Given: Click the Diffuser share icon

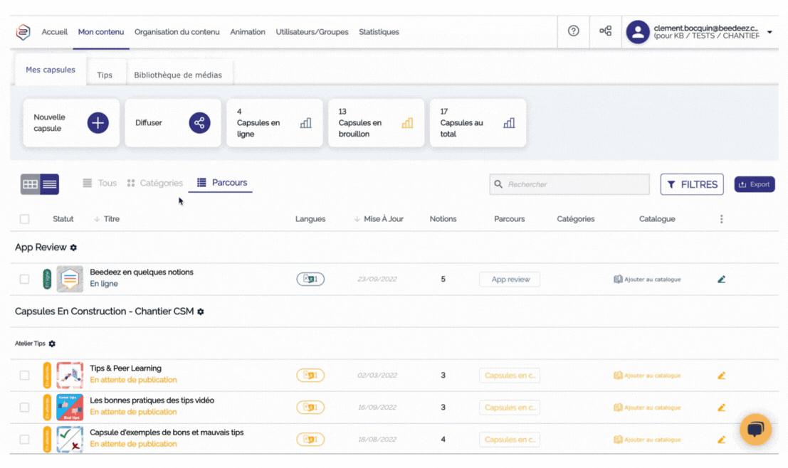Looking at the screenshot, I should click(199, 123).
